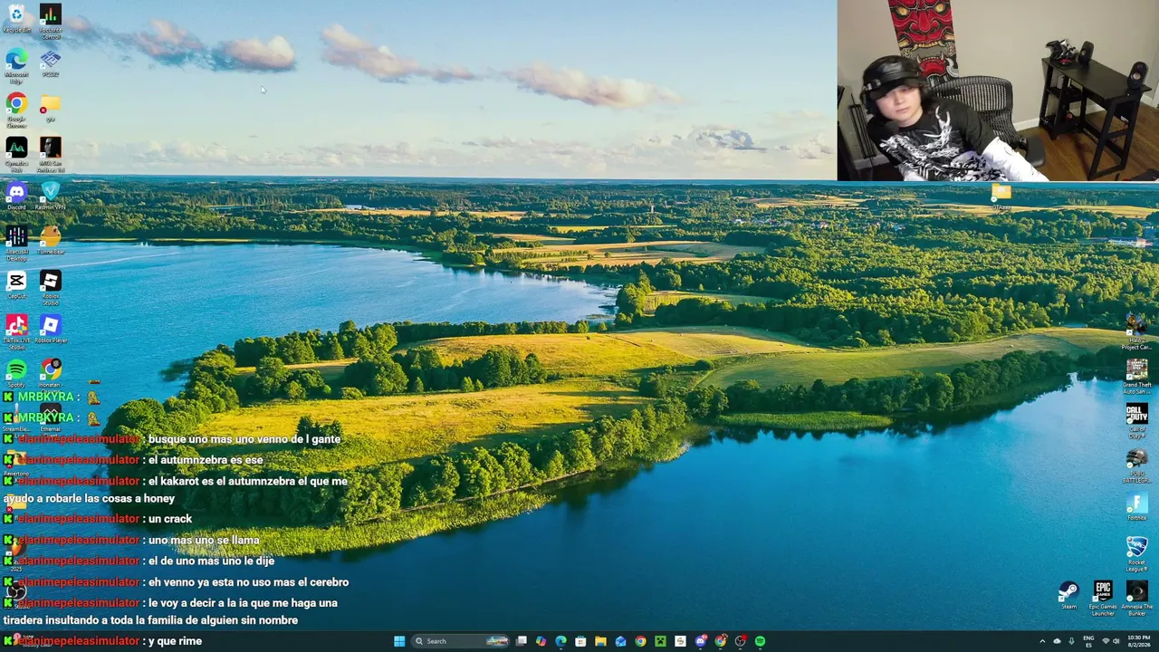Click the Spotify desktop shortcut
This screenshot has width=1159, height=652.
pos(16,373)
